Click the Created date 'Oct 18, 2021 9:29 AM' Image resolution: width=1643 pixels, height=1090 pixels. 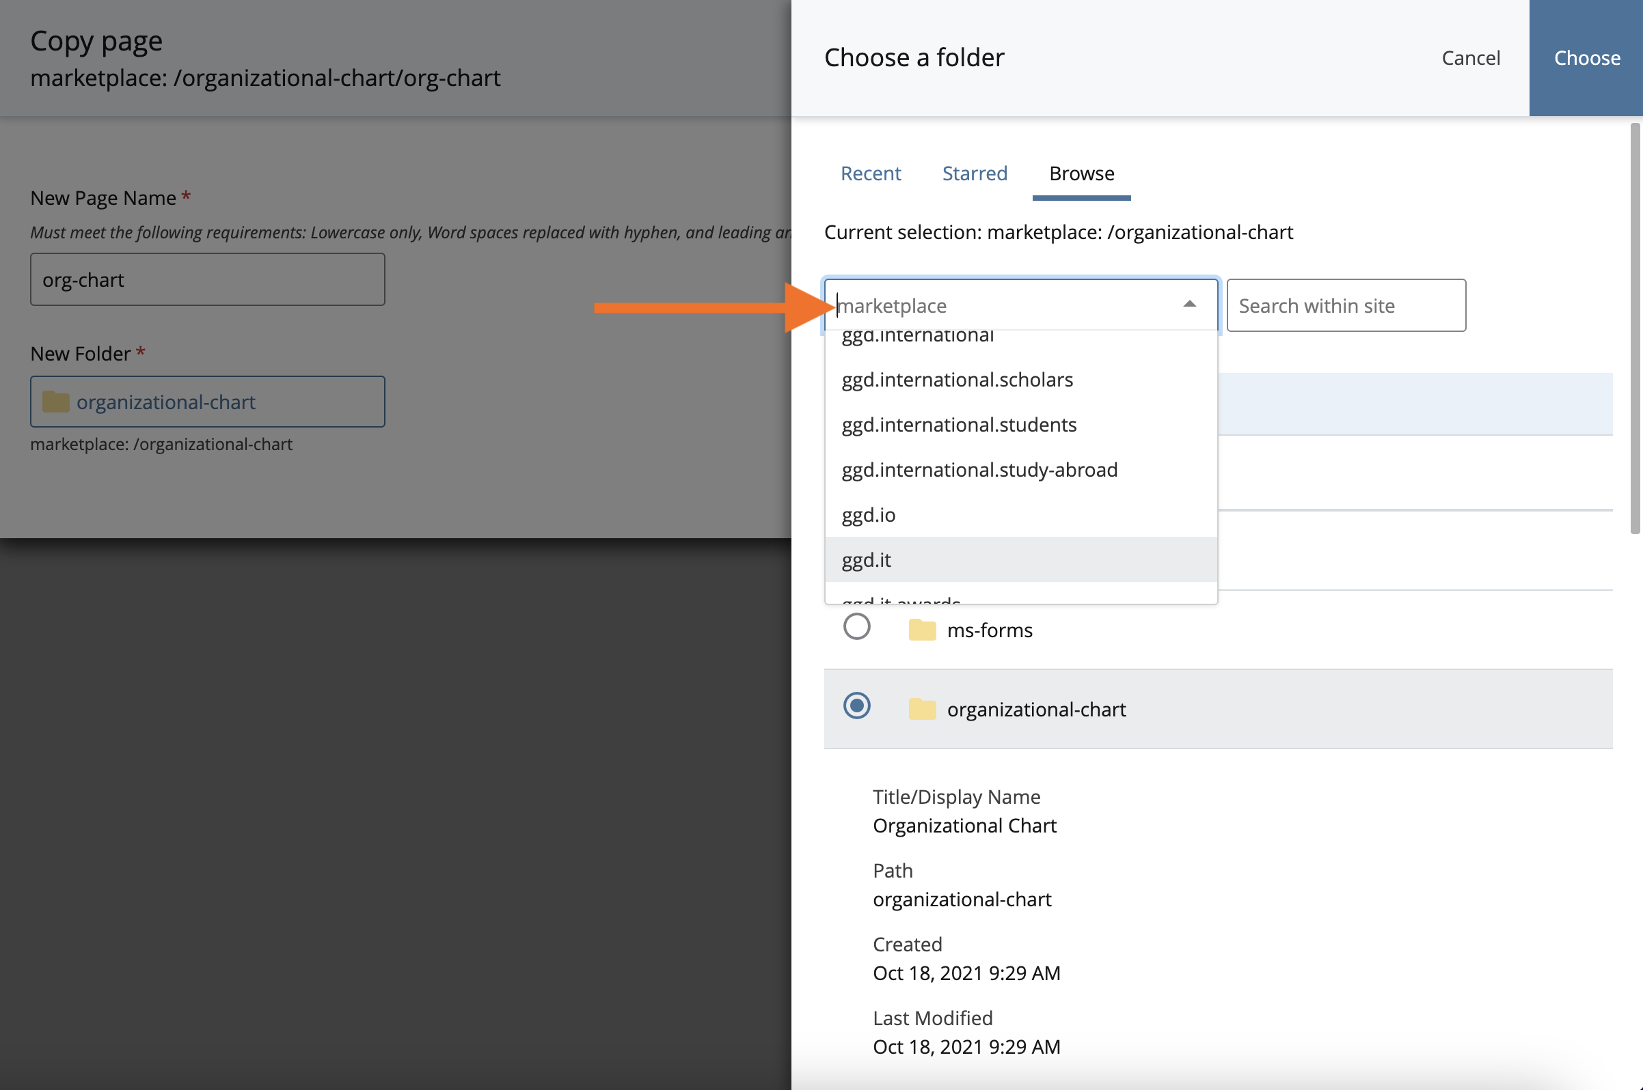click(x=966, y=973)
